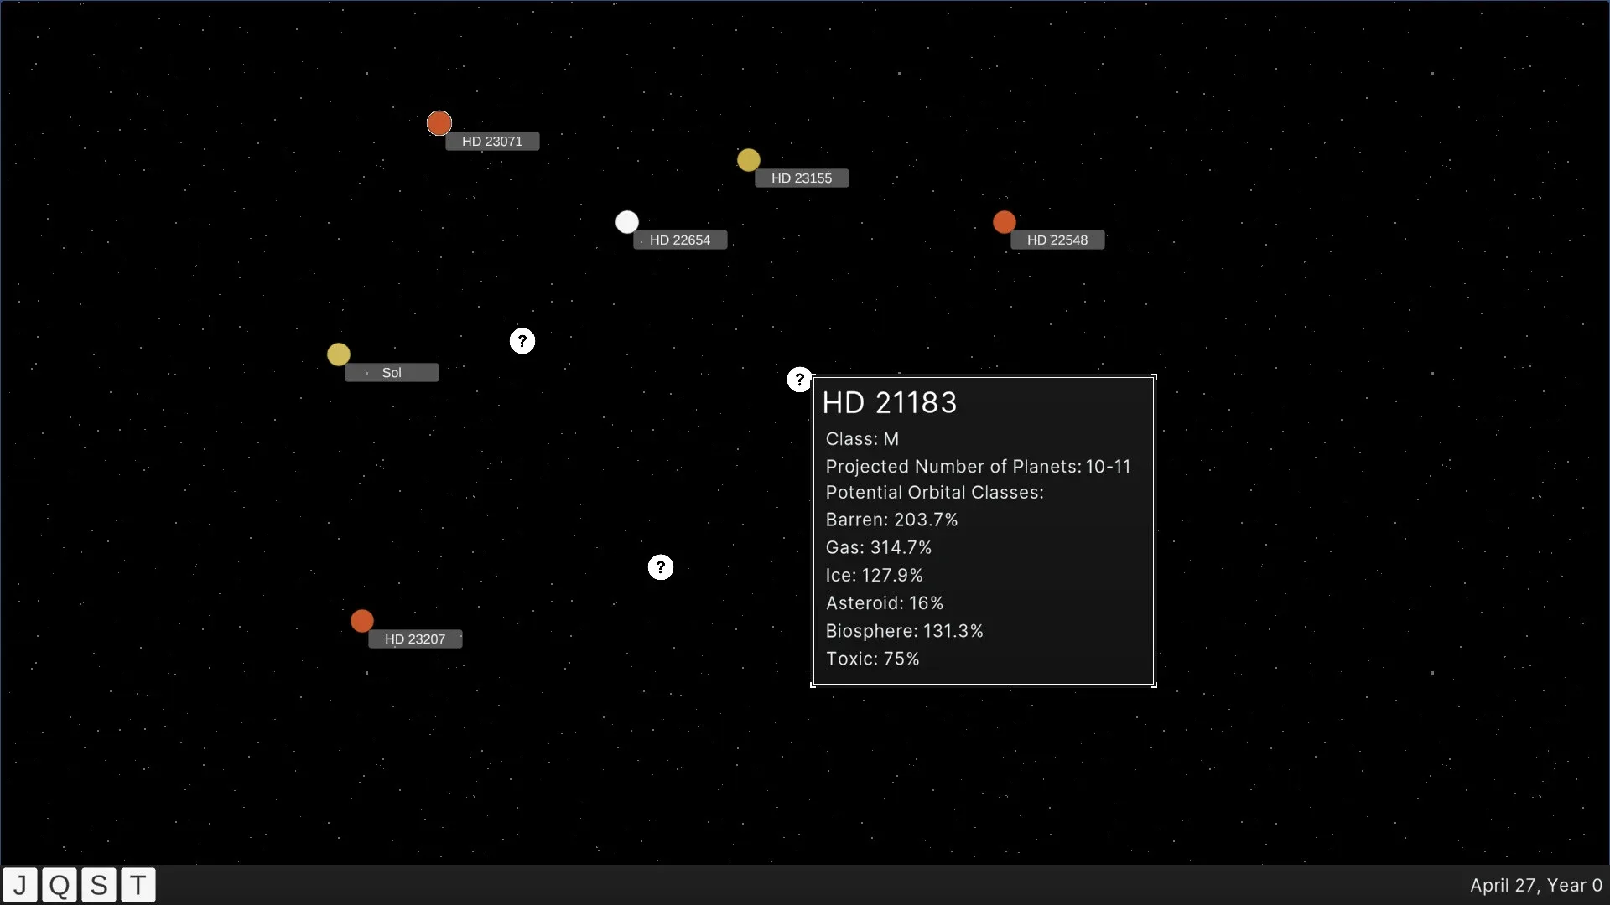Click the yellow Sol star
1610x905 pixels.
click(x=338, y=354)
